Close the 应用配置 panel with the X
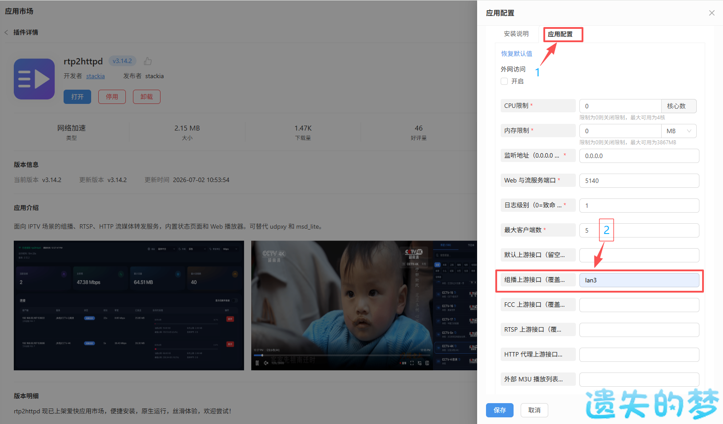The width and height of the screenshot is (723, 424). (712, 13)
